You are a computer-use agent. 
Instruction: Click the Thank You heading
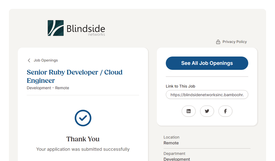point(83,139)
